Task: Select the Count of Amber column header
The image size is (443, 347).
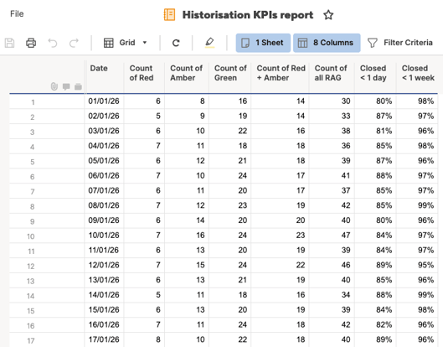Action: click(187, 77)
